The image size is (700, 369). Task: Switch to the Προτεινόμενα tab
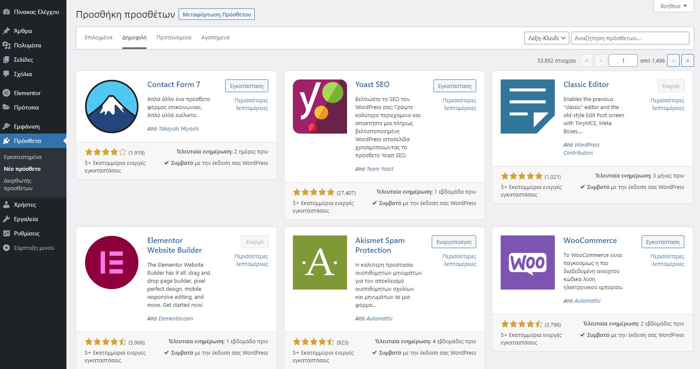point(174,38)
